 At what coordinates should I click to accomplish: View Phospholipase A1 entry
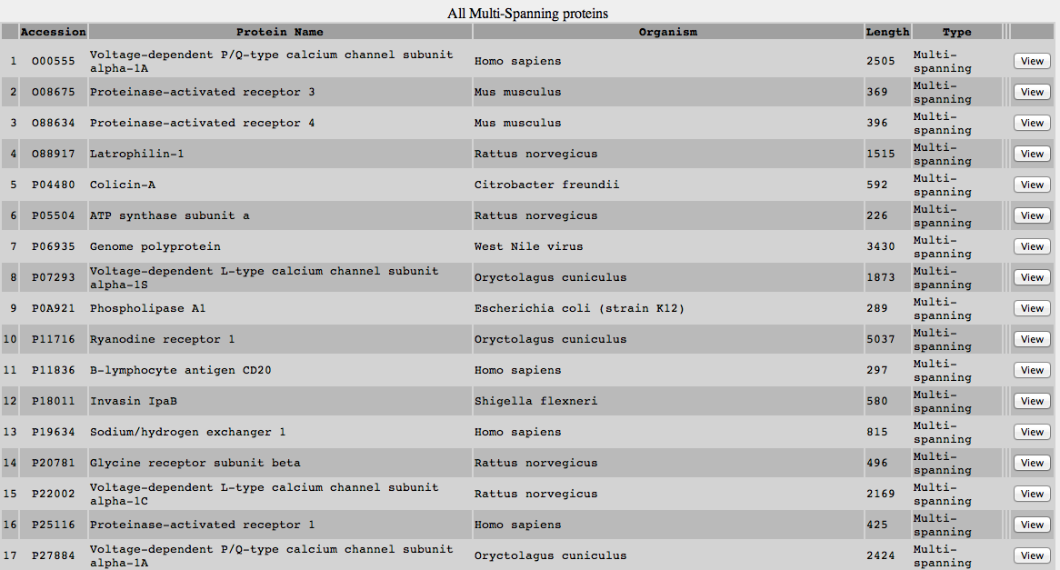(x=1031, y=308)
